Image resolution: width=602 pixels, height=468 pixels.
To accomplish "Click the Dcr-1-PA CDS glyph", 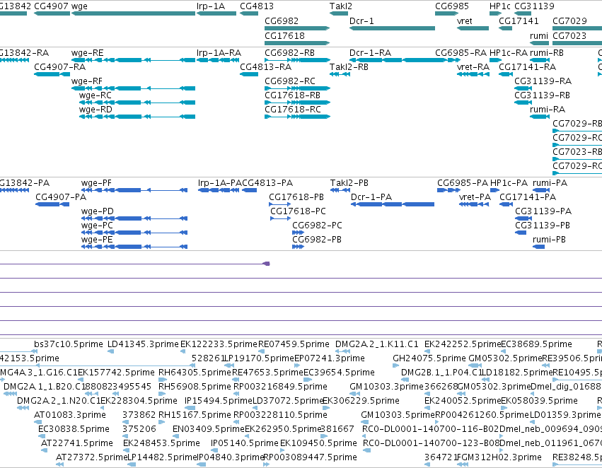I will (393, 204).
